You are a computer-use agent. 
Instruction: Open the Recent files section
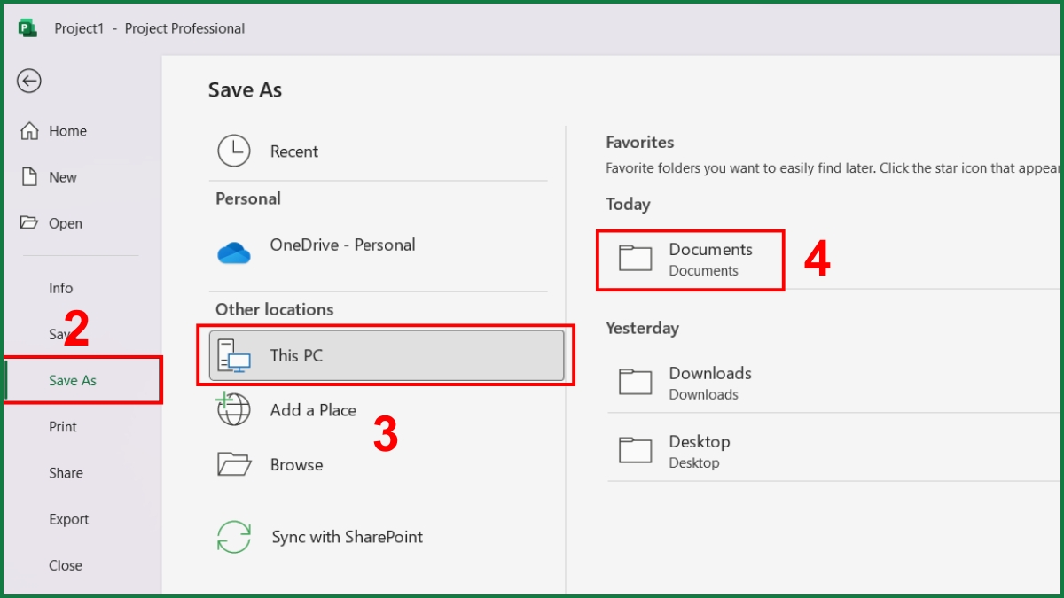(293, 151)
